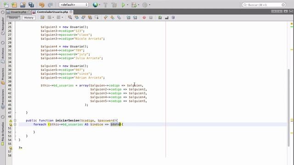This screenshot has height=165, width=294.
Task: Open the Back history dropdown arrow
Action: [53, 17]
